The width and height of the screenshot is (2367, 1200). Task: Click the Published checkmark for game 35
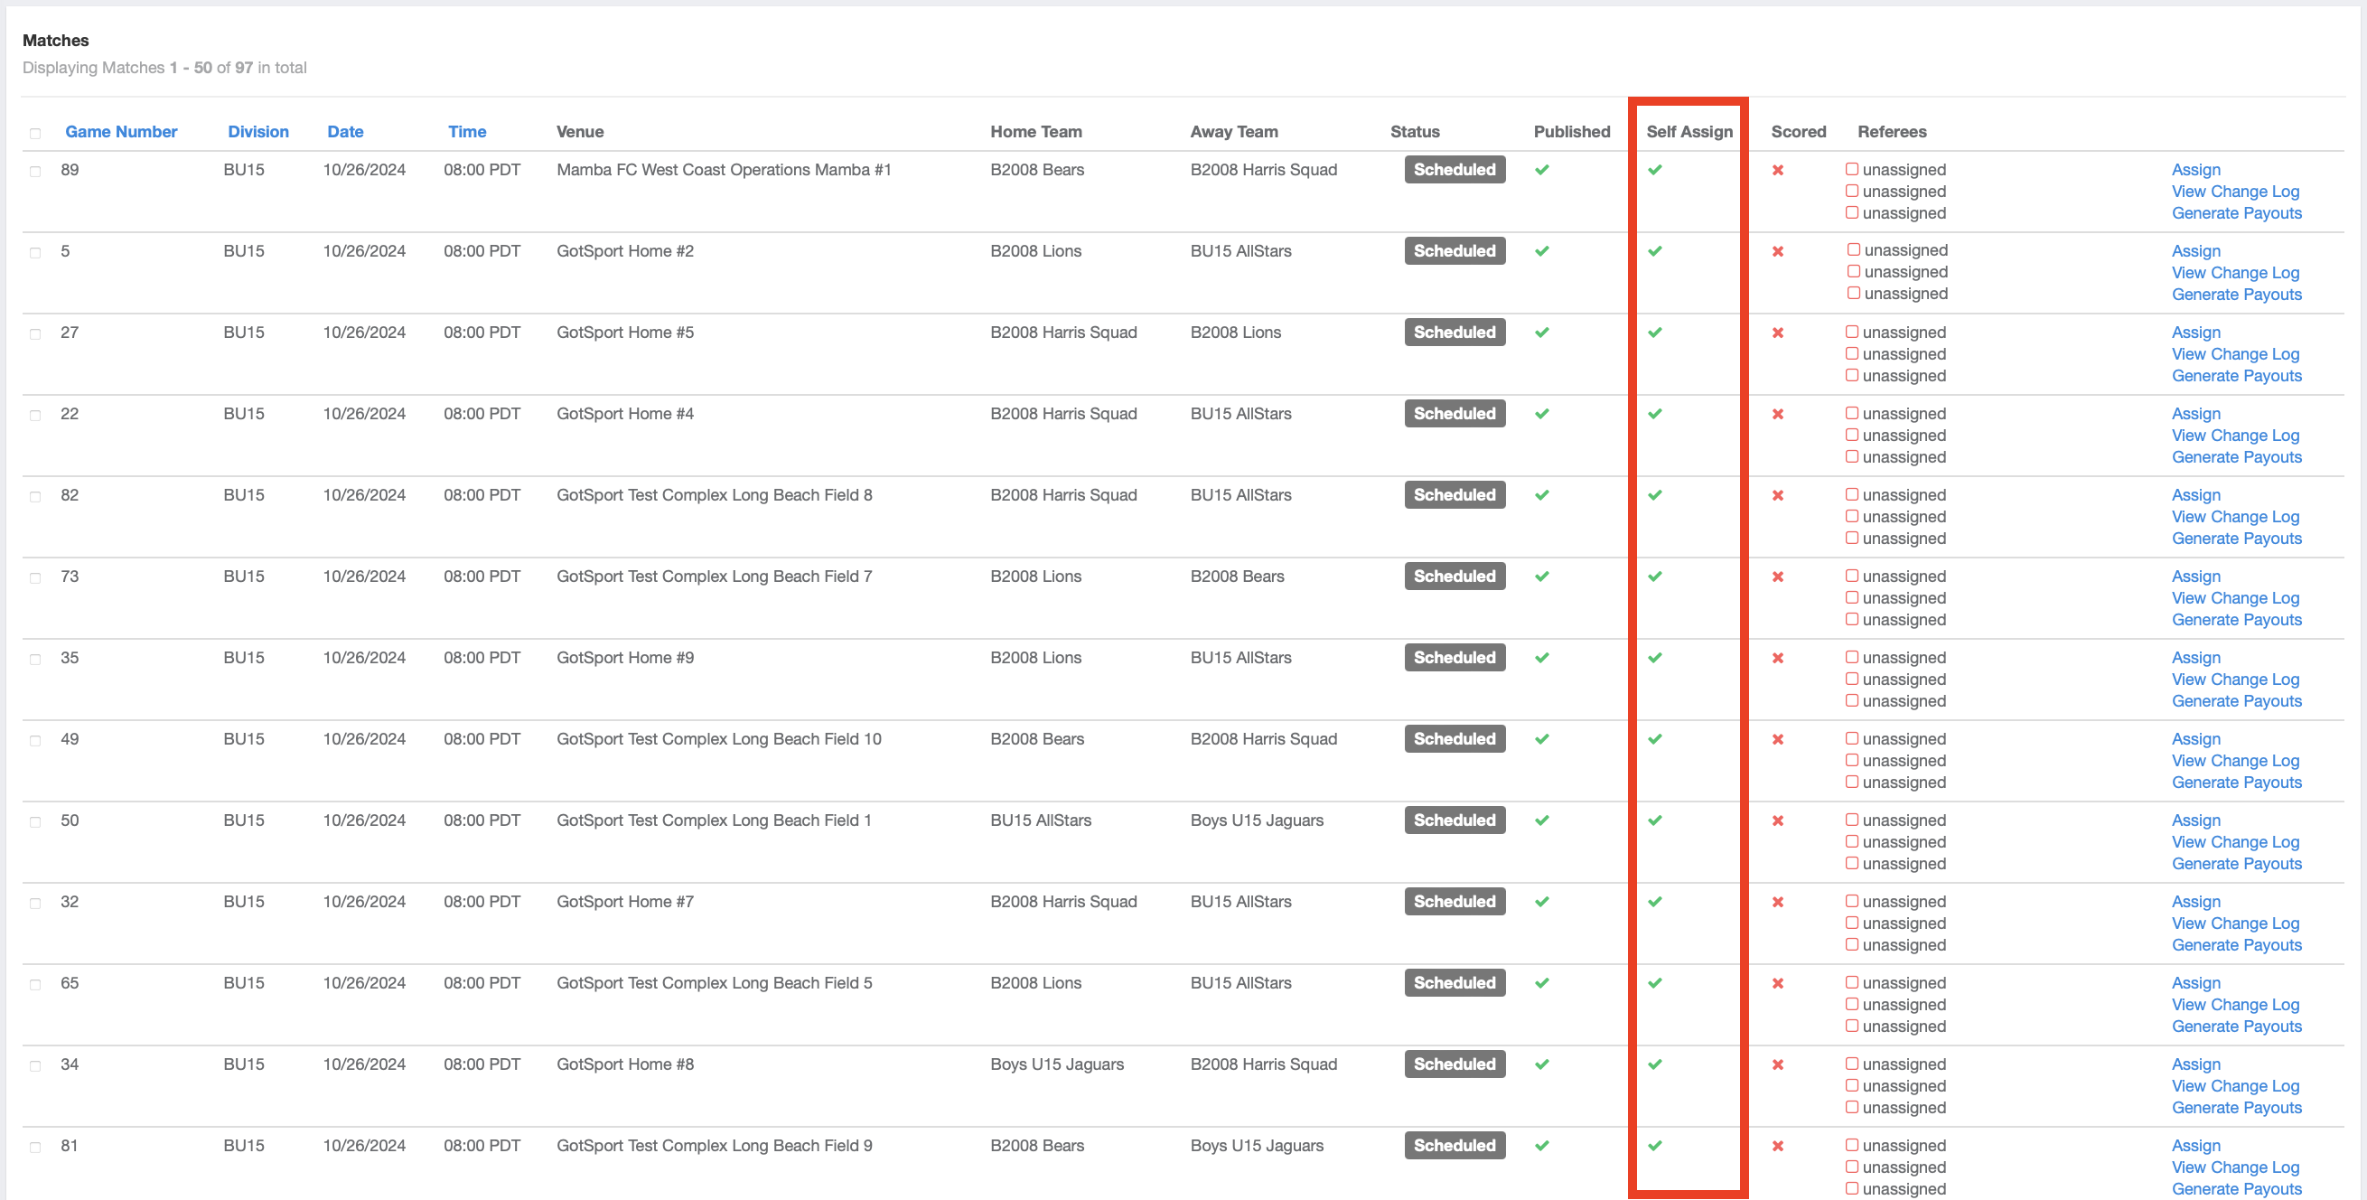tap(1542, 658)
